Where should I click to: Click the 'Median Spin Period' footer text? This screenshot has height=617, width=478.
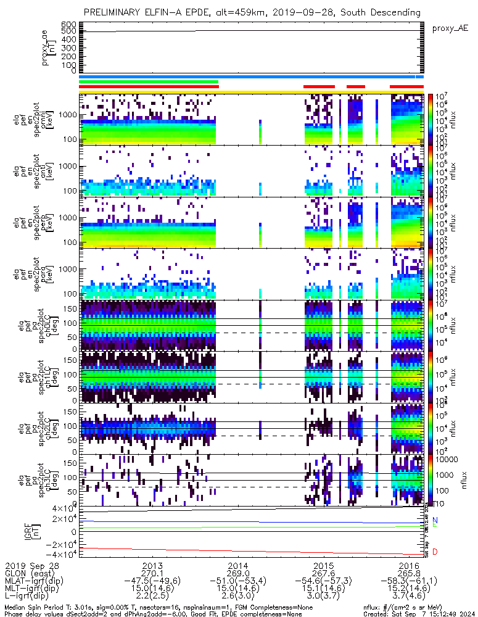[x=159, y=608]
